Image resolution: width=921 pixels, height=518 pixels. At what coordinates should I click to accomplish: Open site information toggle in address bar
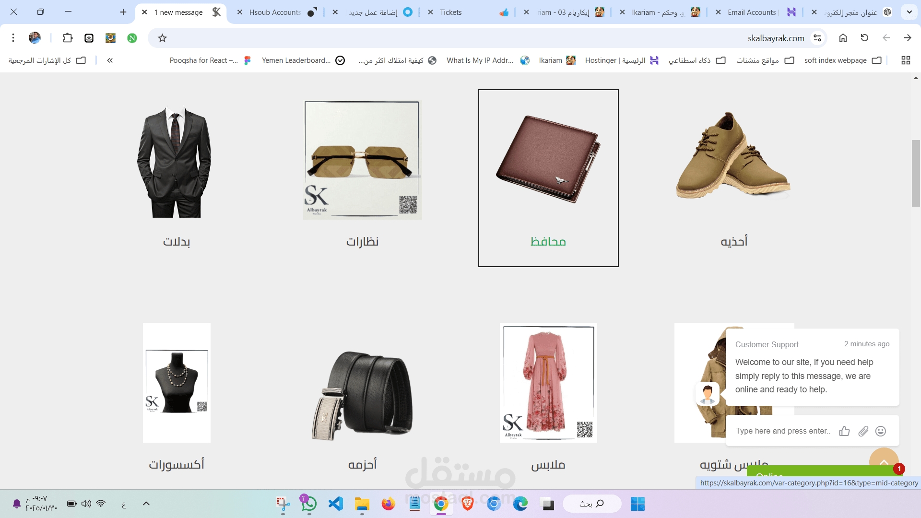pos(817,38)
